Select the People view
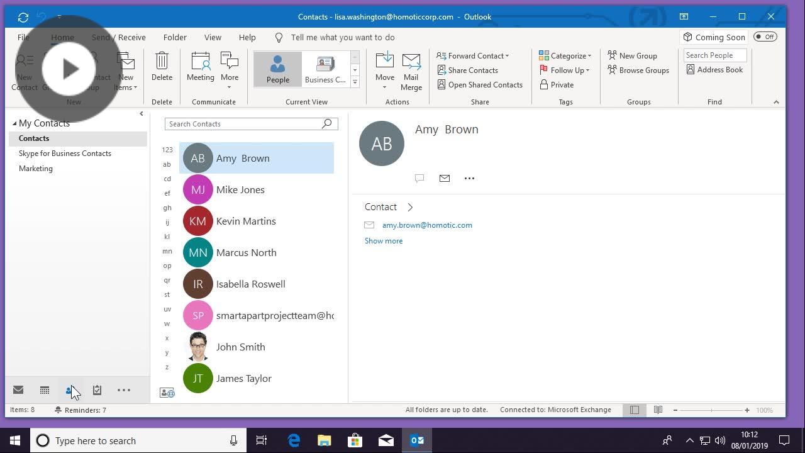This screenshot has height=453, width=805. (277, 69)
